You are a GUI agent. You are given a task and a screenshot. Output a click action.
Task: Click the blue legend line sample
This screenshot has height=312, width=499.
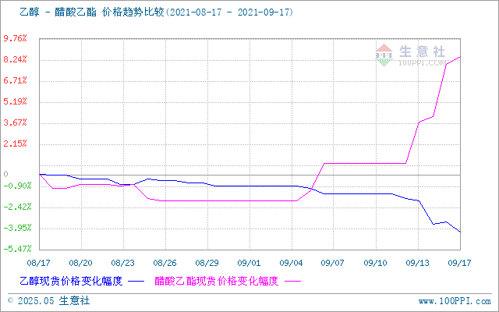[x=136, y=282]
